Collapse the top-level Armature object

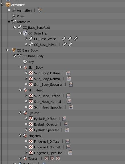click(2, 4)
